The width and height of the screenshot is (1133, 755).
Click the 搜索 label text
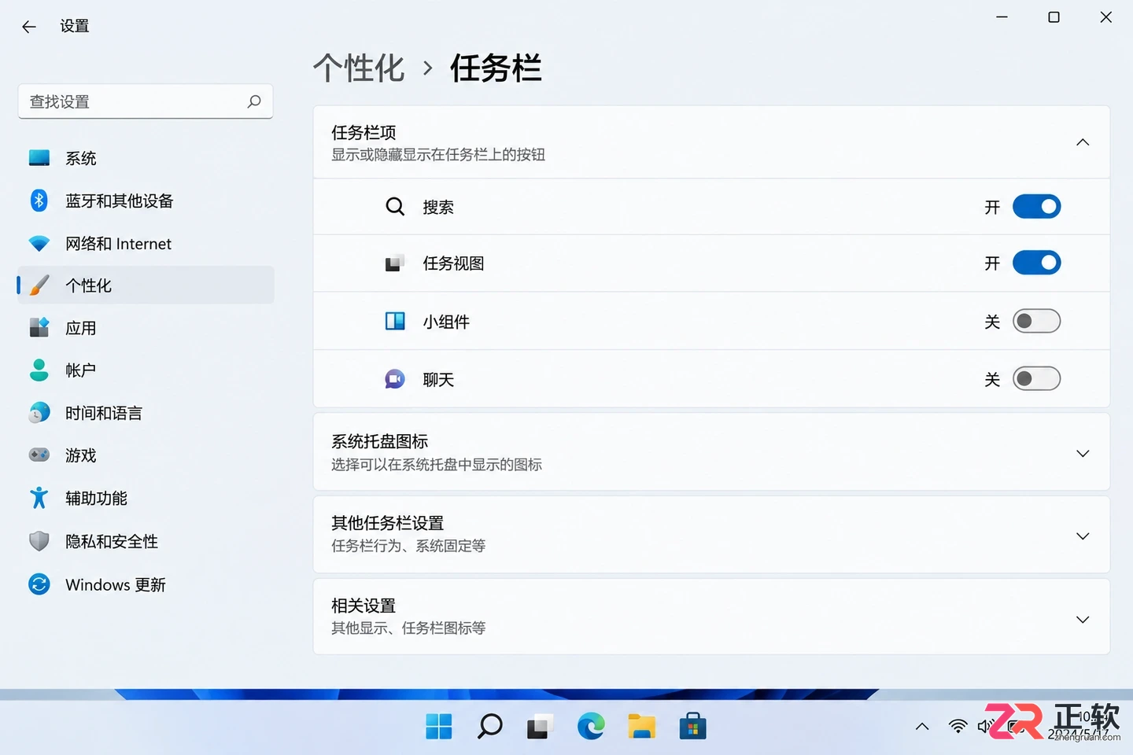point(438,207)
